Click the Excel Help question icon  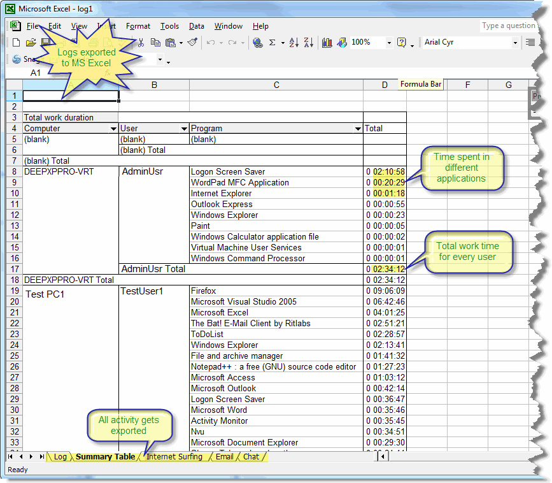pyautogui.click(x=401, y=43)
